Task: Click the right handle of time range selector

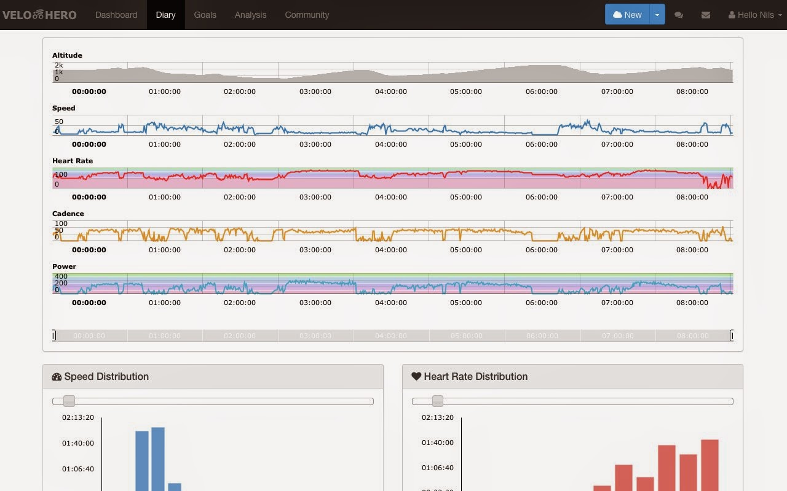Action: click(732, 335)
